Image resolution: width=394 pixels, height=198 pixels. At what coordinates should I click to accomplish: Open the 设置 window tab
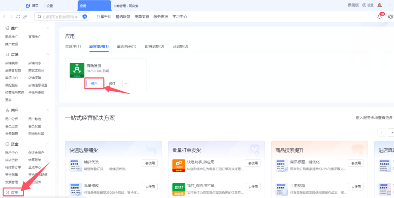(x=50, y=6)
